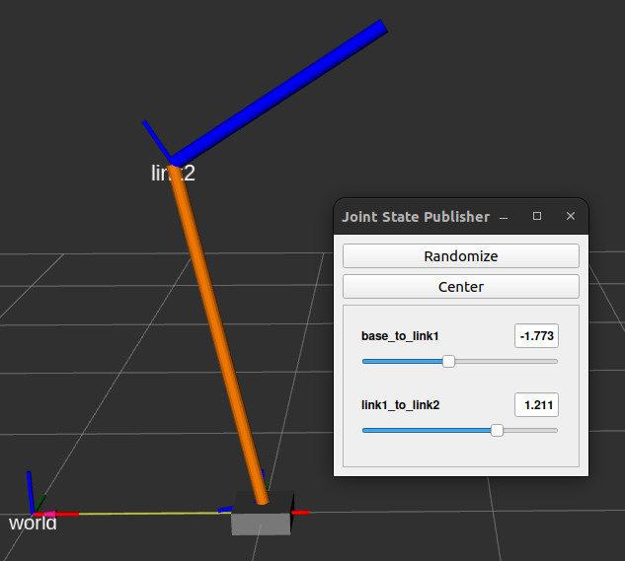Click the base_to_link1 value field showing -1.773

536,336
